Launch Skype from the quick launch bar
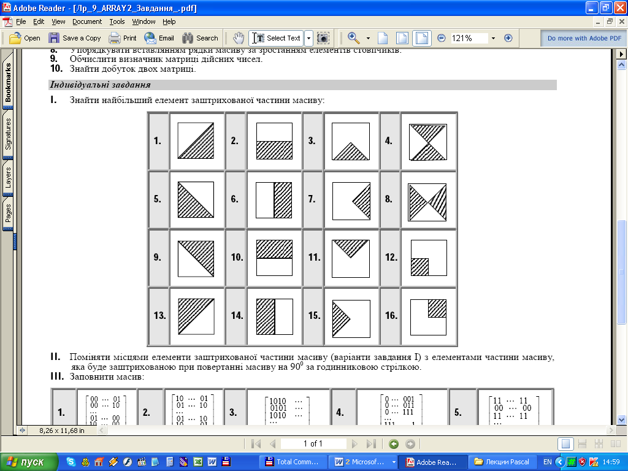This screenshot has height=471, width=628. pos(71,462)
